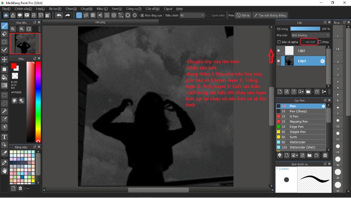
Task: Close the Hoa tiêu navigator panel
Action: point(39,22)
